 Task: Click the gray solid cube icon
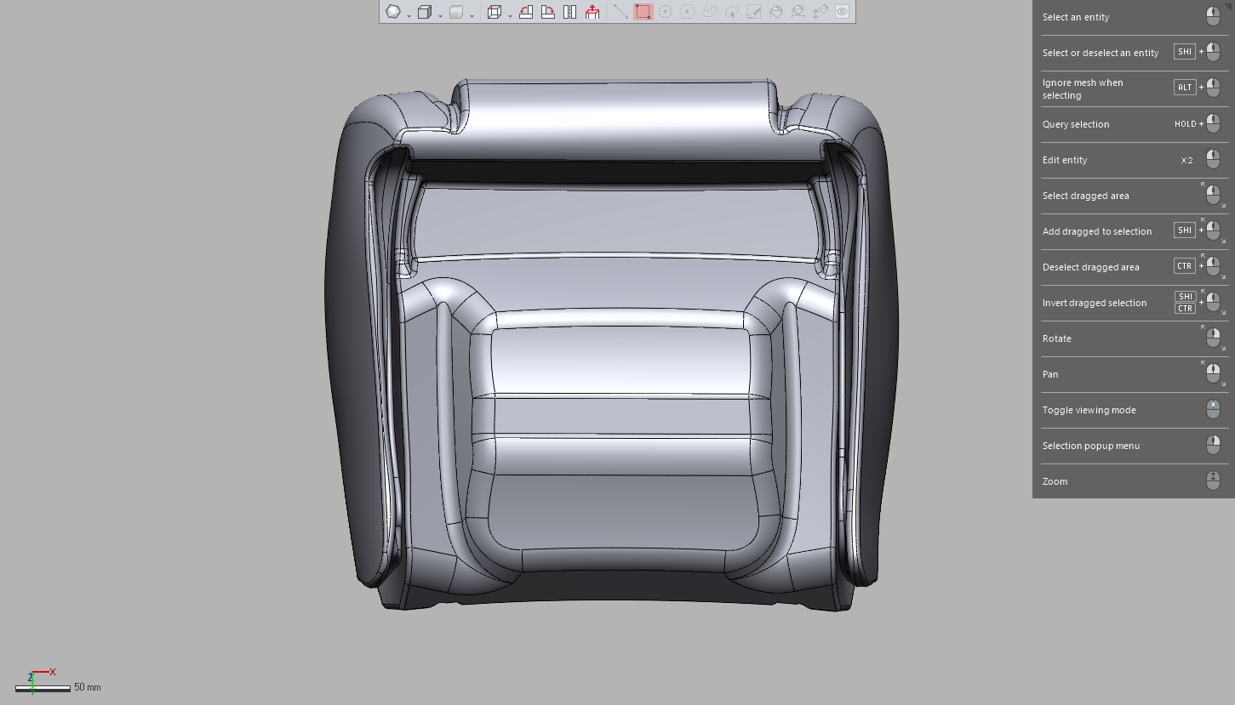tap(456, 12)
